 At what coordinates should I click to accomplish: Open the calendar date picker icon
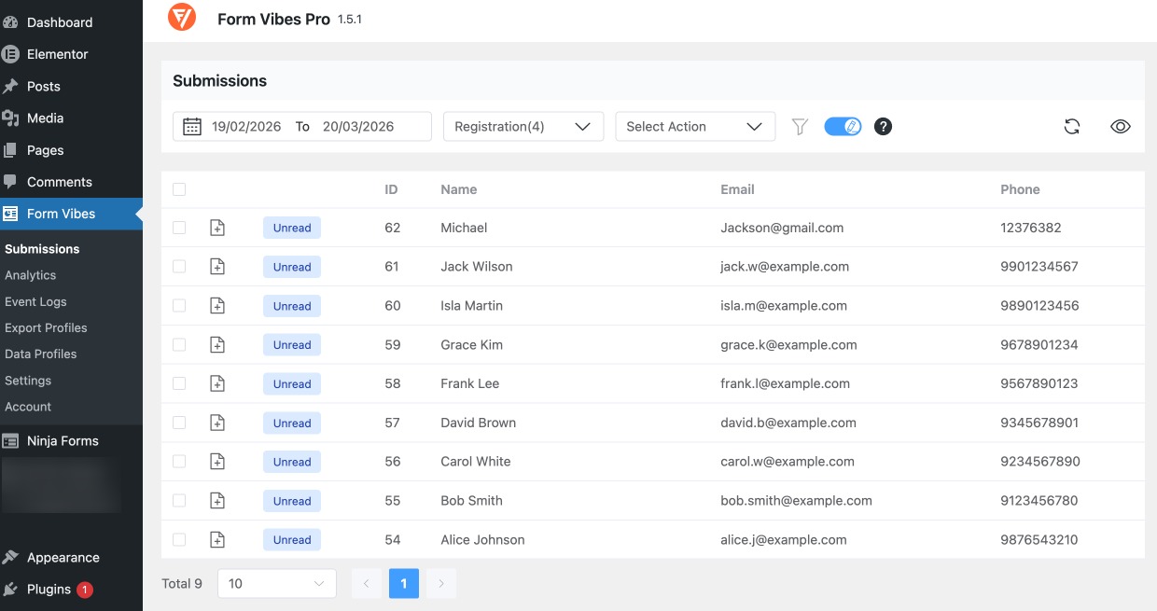(192, 125)
